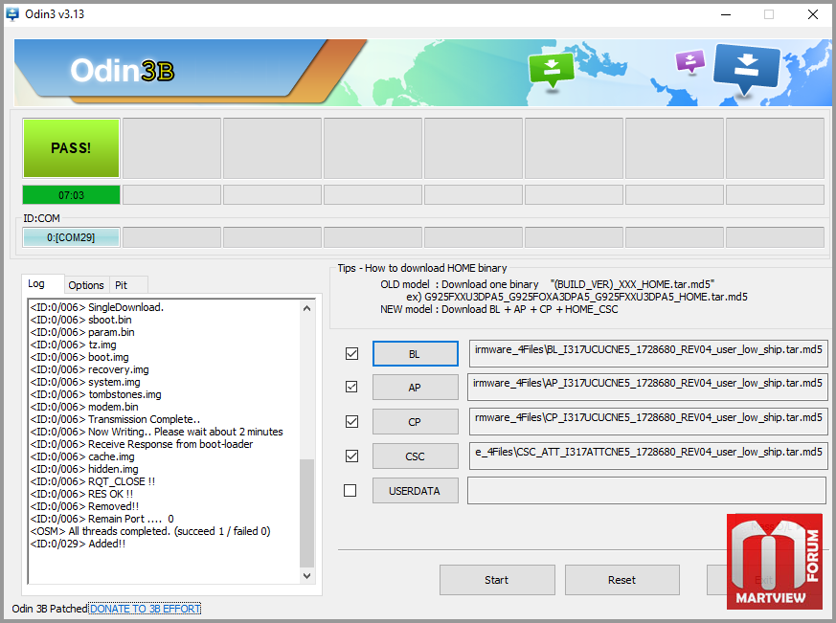
Task: Click the 'Now Writing..' log line
Action: click(x=157, y=432)
